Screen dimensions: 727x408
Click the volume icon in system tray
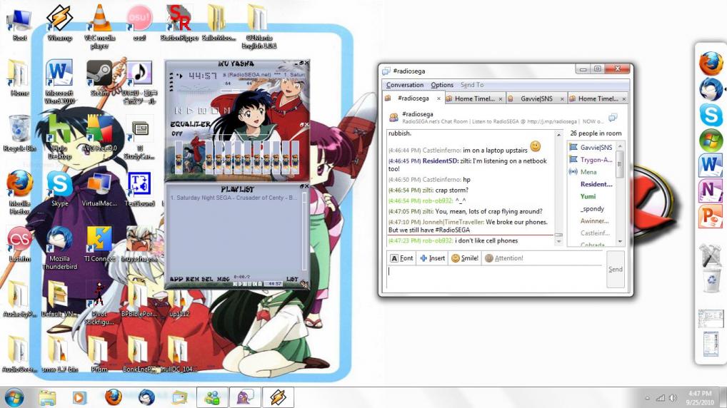(x=673, y=398)
